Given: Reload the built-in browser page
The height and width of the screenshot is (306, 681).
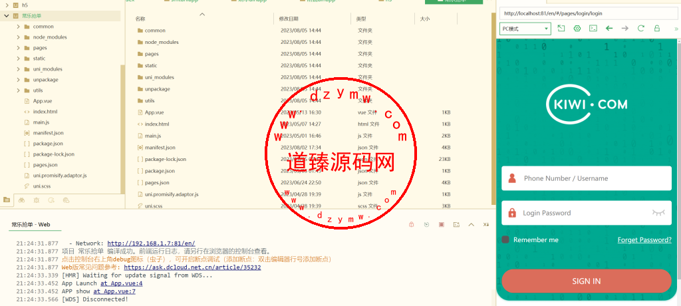Looking at the screenshot, I should pos(640,28).
